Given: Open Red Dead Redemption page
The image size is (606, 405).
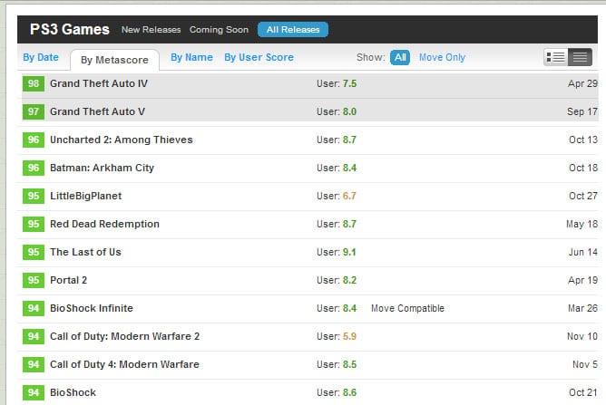Looking at the screenshot, I should tap(104, 225).
